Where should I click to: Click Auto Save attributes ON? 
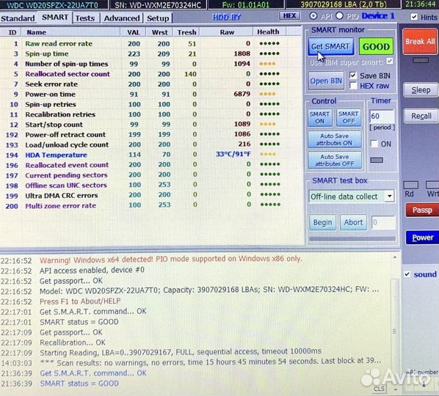click(x=335, y=139)
